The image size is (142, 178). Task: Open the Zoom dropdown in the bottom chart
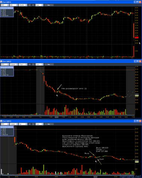point(39,124)
